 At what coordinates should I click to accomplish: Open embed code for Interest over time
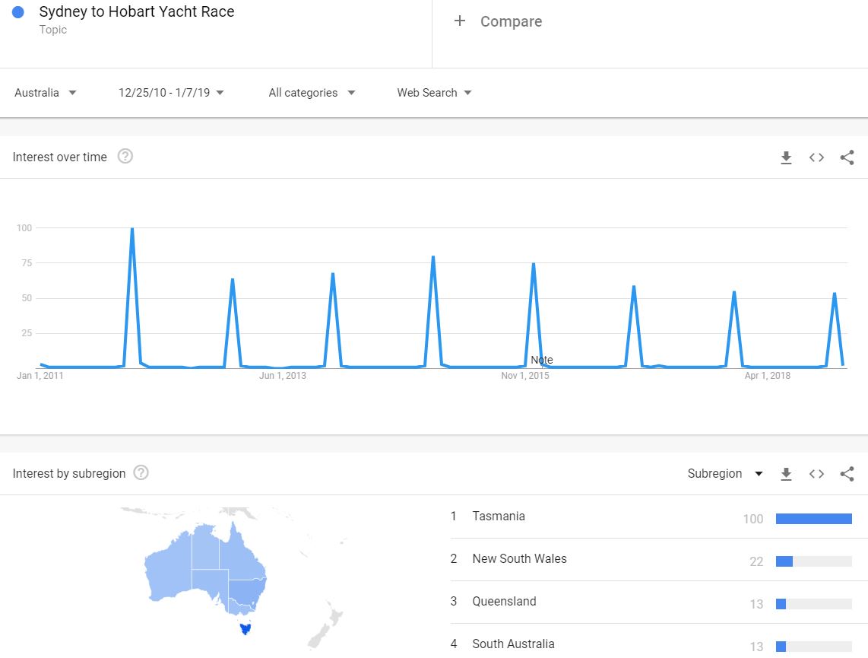coord(816,158)
